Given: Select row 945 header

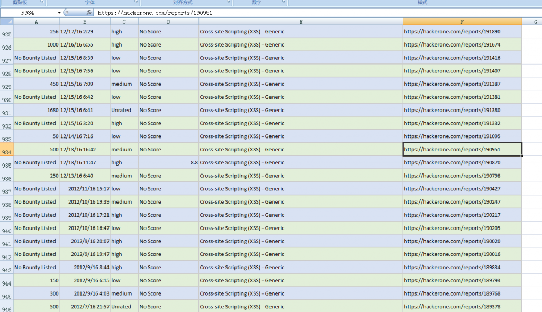Looking at the screenshot, I should (x=6, y=293).
